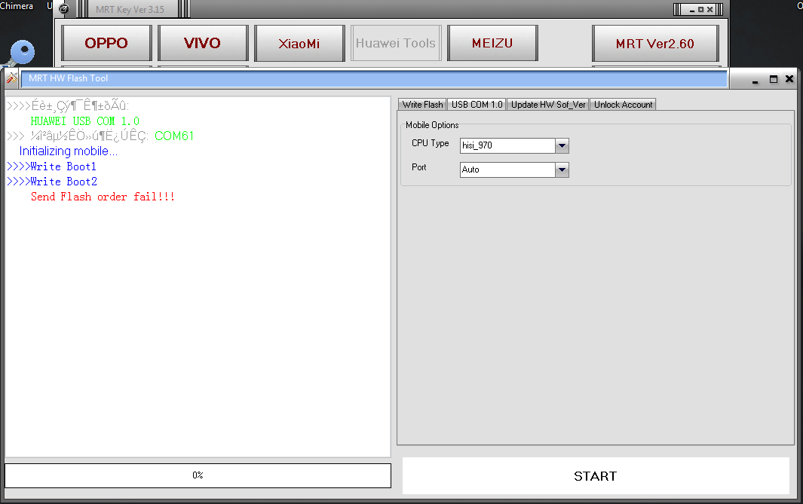Click the MRT Key window title icon
Screen dimensions: 803x504
coord(64,9)
